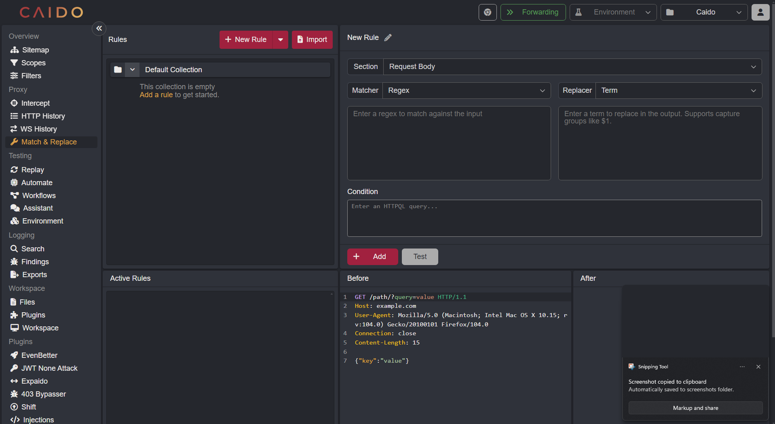Click the GET /path/?query=value request line

(x=411, y=297)
